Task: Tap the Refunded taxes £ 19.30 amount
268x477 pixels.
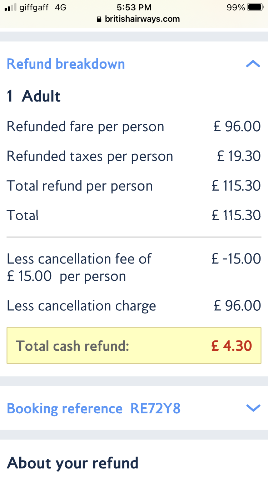Action: coord(239,156)
